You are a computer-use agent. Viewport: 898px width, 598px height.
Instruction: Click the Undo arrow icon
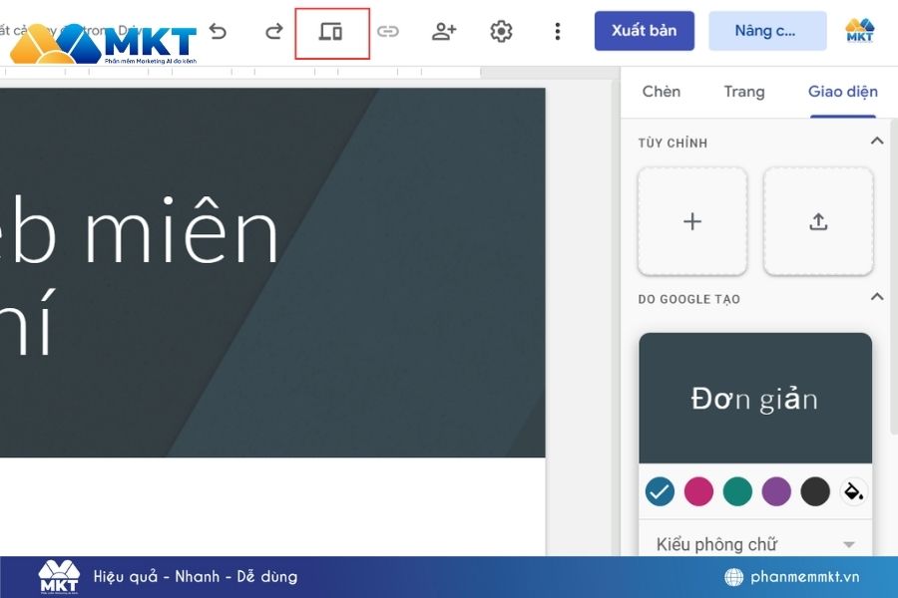(x=219, y=31)
